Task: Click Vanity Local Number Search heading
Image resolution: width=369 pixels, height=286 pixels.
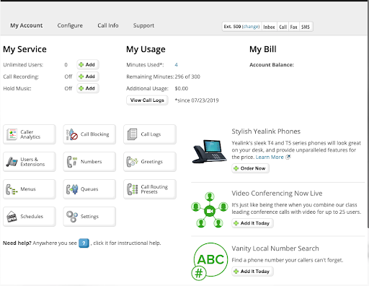Action: pos(275,248)
